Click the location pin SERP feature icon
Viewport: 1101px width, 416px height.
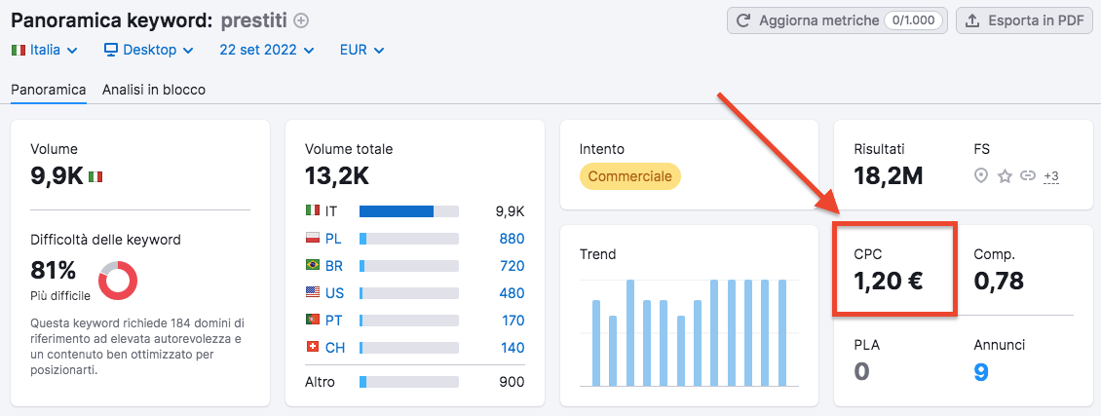coord(981,176)
